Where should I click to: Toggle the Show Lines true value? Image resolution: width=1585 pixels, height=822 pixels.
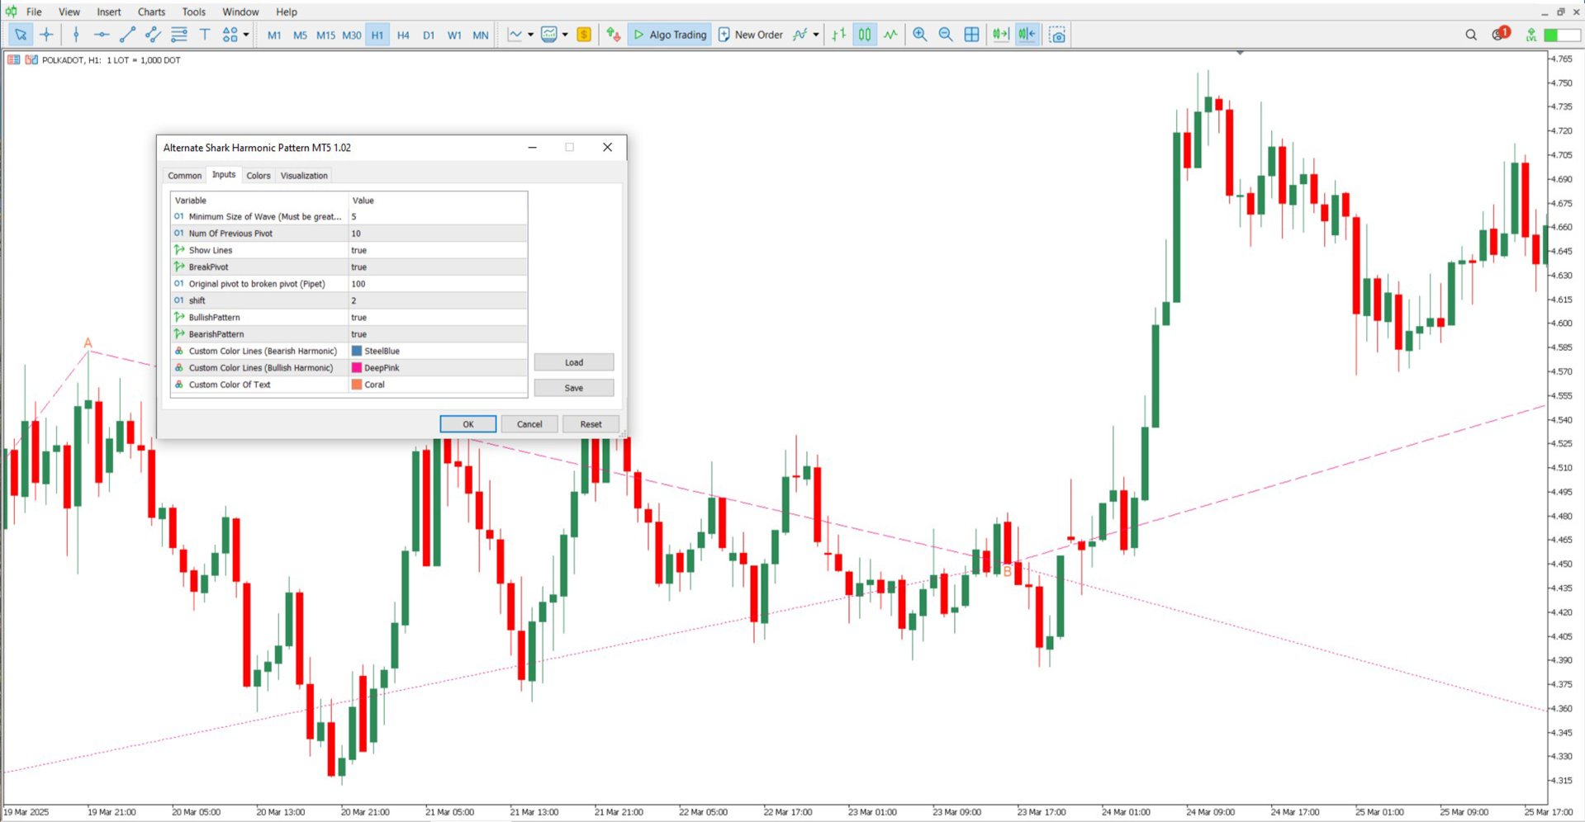[438, 250]
